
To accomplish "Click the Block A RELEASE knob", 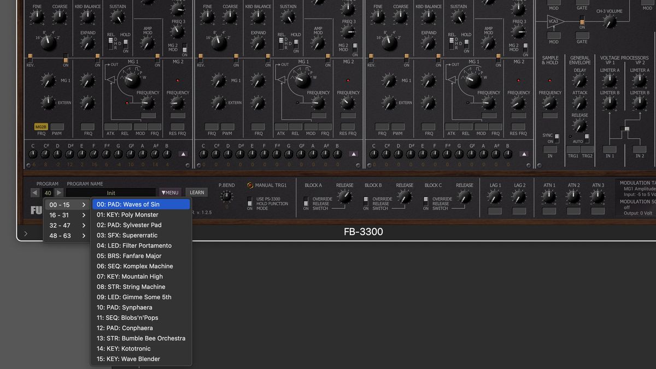I will tap(344, 197).
